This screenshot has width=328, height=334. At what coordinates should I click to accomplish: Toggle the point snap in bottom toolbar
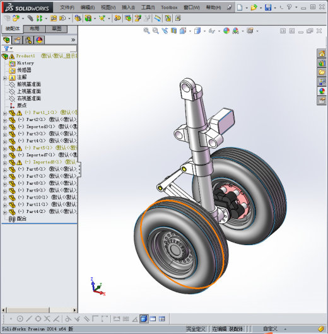pyautogui.click(x=11, y=319)
